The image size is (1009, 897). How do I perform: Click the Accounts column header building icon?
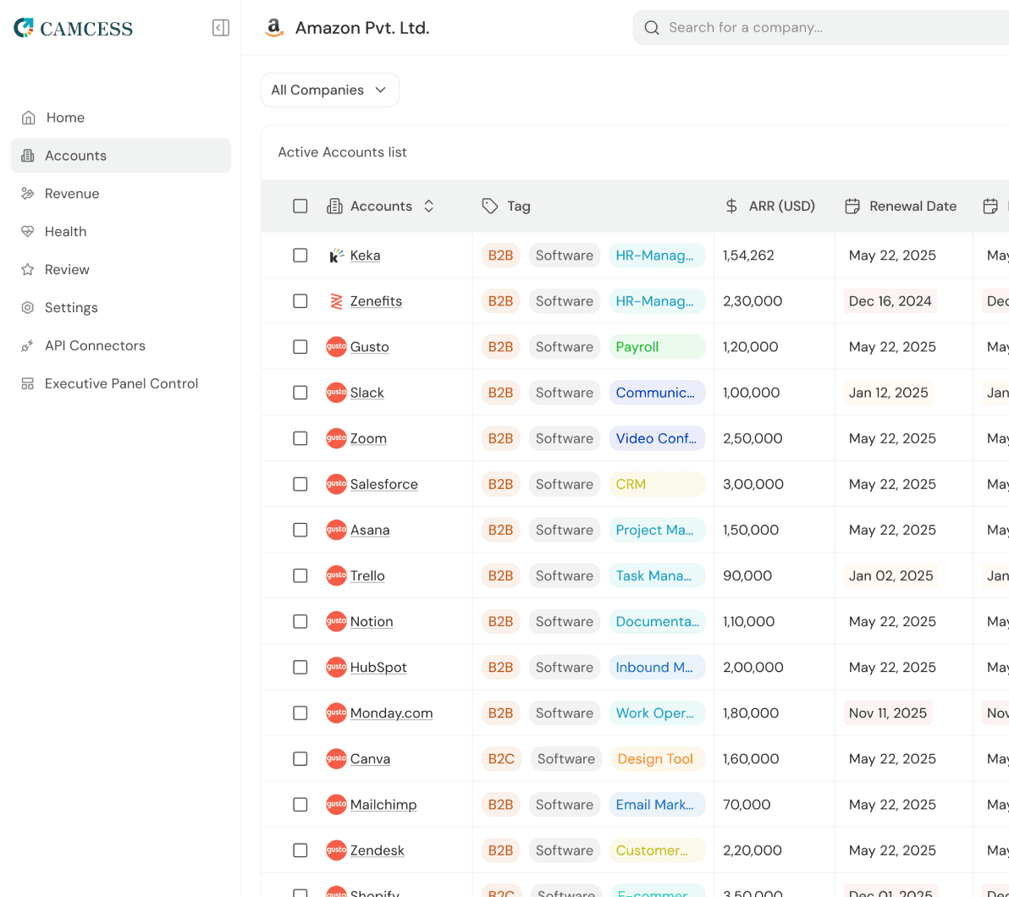(334, 206)
